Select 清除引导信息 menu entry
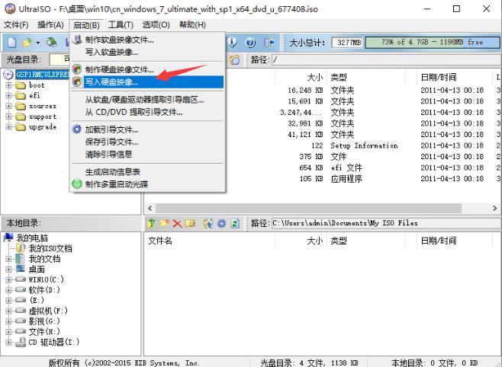 [147, 155]
